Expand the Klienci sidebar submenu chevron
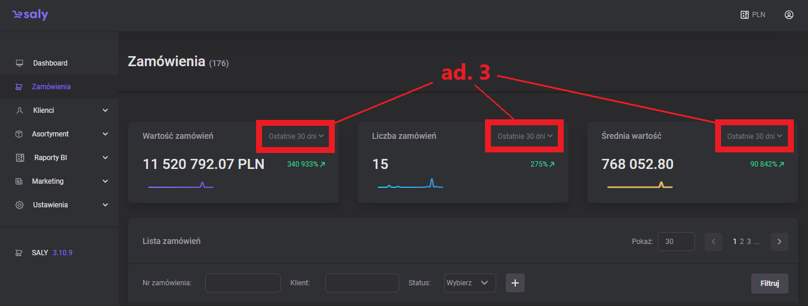This screenshot has width=808, height=306. [105, 110]
